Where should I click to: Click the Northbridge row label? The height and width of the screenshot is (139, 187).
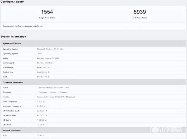pos(8,67)
